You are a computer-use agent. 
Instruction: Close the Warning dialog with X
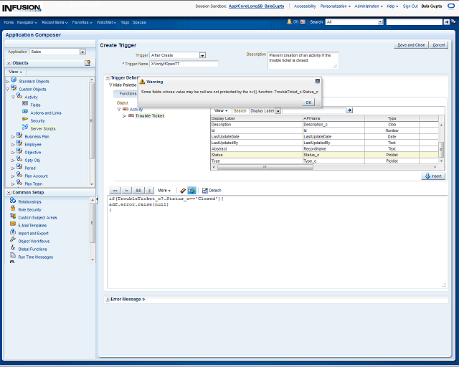pos(316,82)
